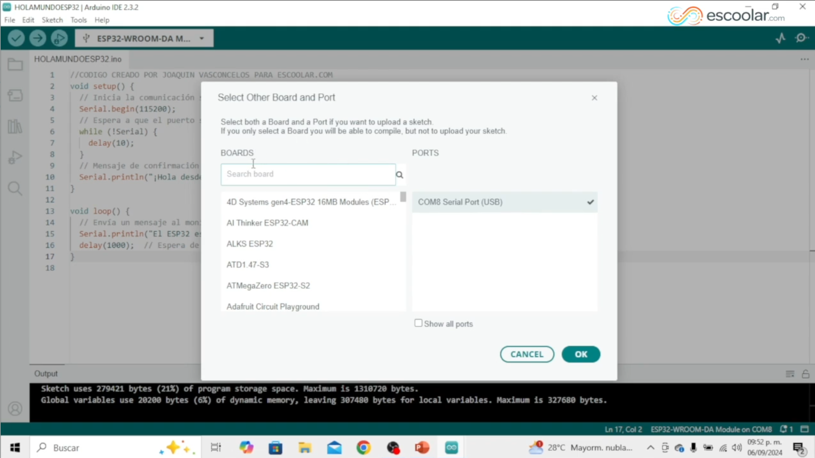The image size is (815, 458).
Task: Open the Library Manager sidebar icon
Action: click(15, 127)
